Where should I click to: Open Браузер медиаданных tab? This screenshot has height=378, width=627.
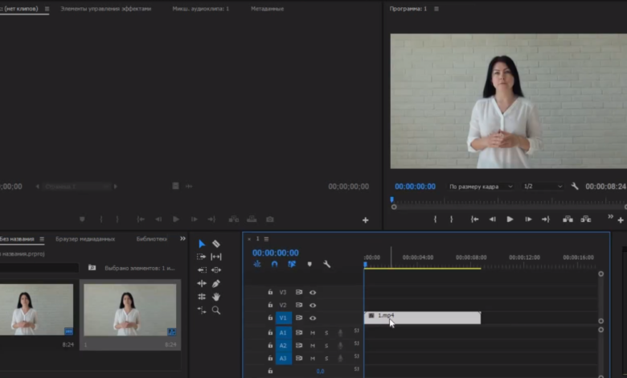coord(85,239)
